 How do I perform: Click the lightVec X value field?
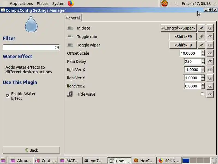tap(193, 70)
